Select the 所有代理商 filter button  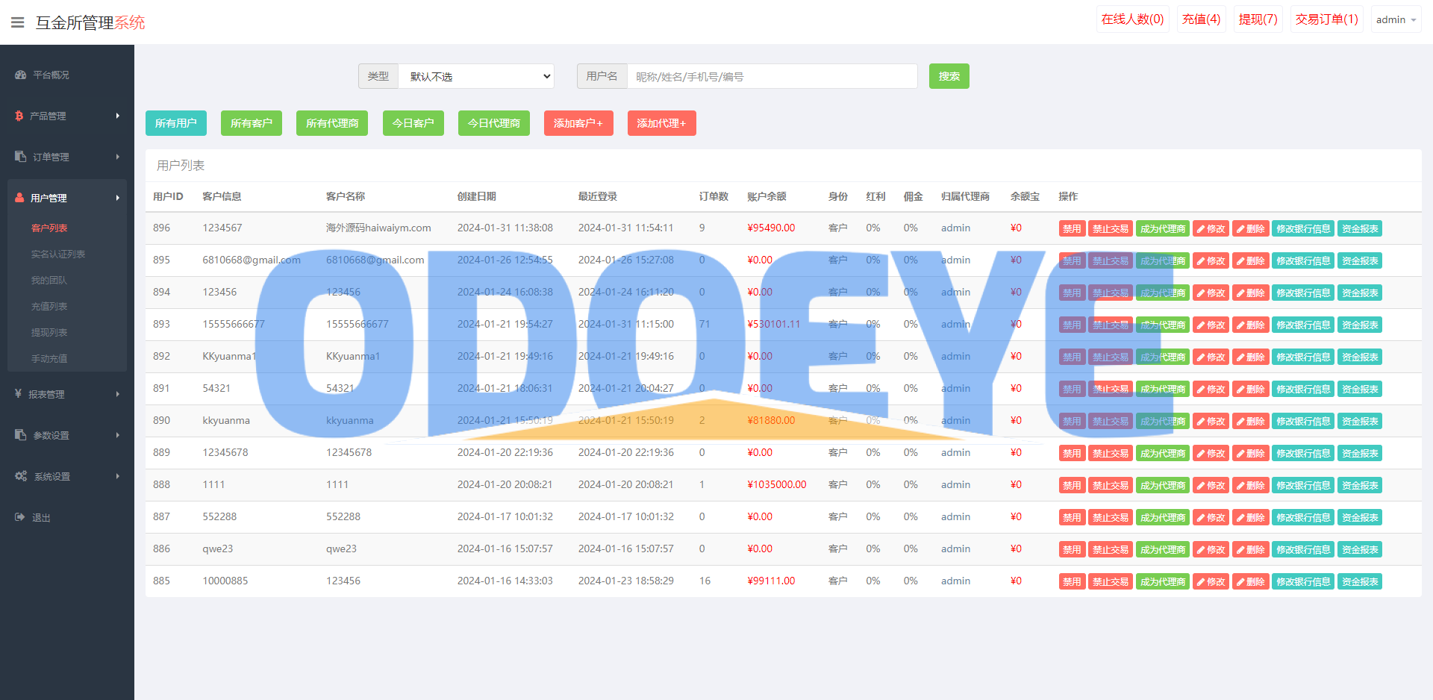332,123
